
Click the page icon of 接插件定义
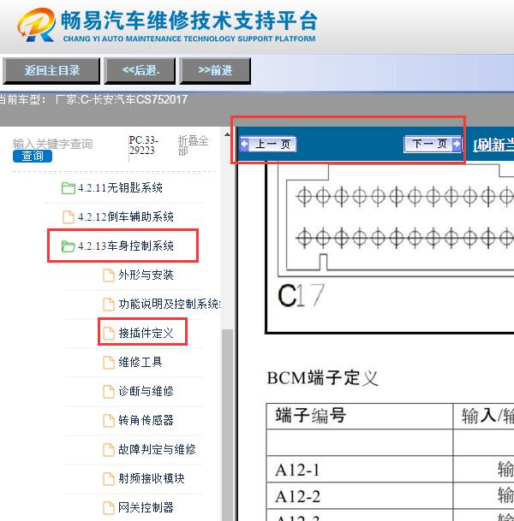[x=109, y=334]
